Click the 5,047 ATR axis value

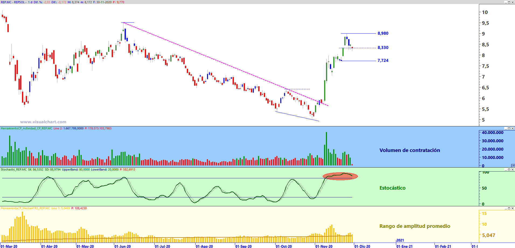click(x=489, y=235)
